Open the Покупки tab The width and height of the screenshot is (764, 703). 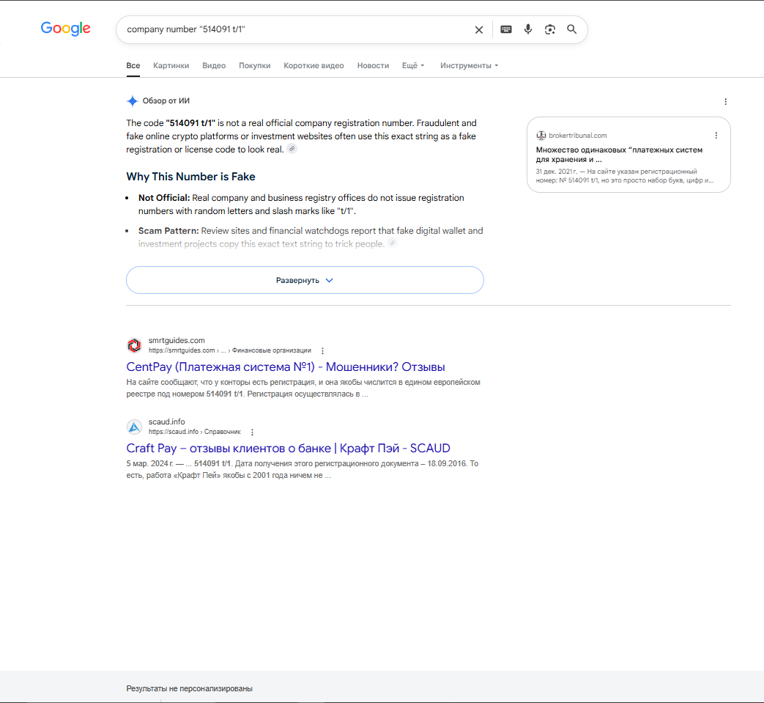pos(254,65)
